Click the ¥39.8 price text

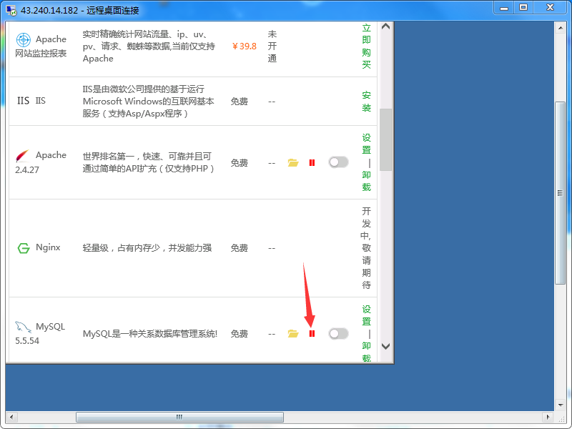coord(244,46)
